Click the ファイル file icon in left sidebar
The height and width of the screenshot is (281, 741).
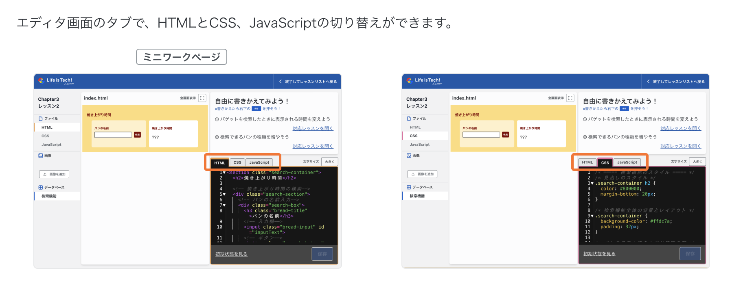tap(41, 119)
